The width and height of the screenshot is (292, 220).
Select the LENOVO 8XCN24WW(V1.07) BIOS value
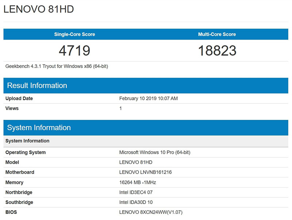click(151, 212)
